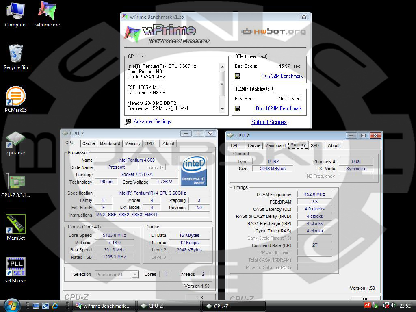Click the Instructions field MMX, SSE, SSE2, SSE3, EM64T
The width and height of the screenshot is (416, 312).
point(152,214)
